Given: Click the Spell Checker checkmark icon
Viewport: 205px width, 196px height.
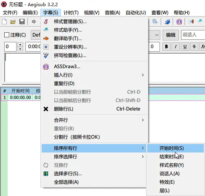Looking at the screenshot, I should pos(46,55).
